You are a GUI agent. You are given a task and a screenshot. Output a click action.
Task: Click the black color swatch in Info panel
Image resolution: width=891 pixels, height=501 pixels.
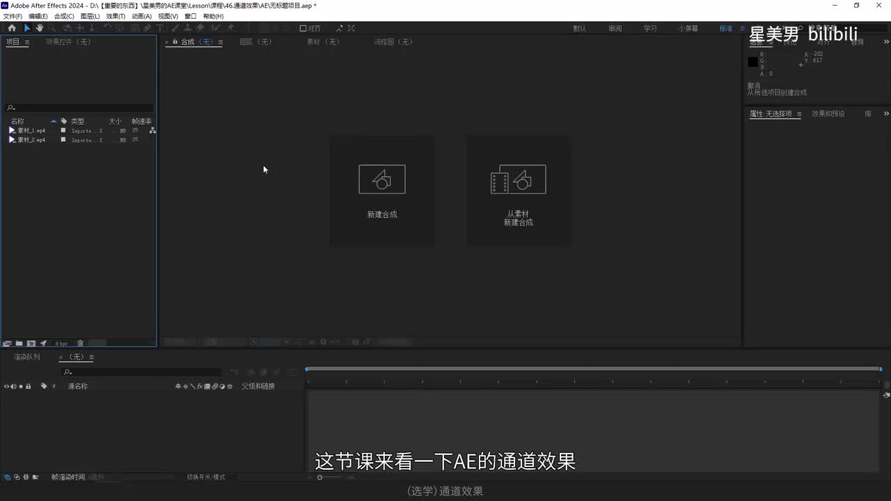coord(752,62)
